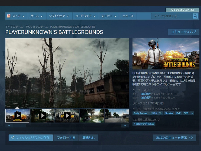Image resolution: width=201 pixels, height=151 pixels.
Task: Open the ニュース menu item
Action: coord(128,16)
